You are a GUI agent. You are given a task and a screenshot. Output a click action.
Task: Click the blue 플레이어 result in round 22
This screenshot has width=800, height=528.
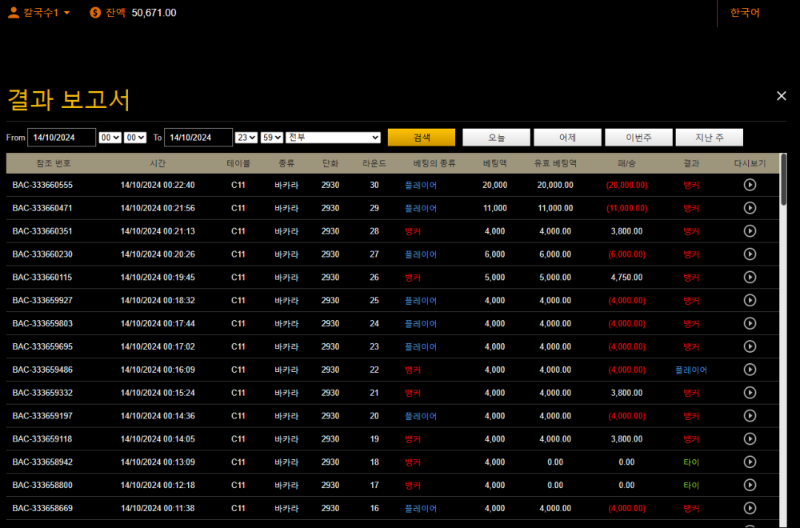click(691, 370)
